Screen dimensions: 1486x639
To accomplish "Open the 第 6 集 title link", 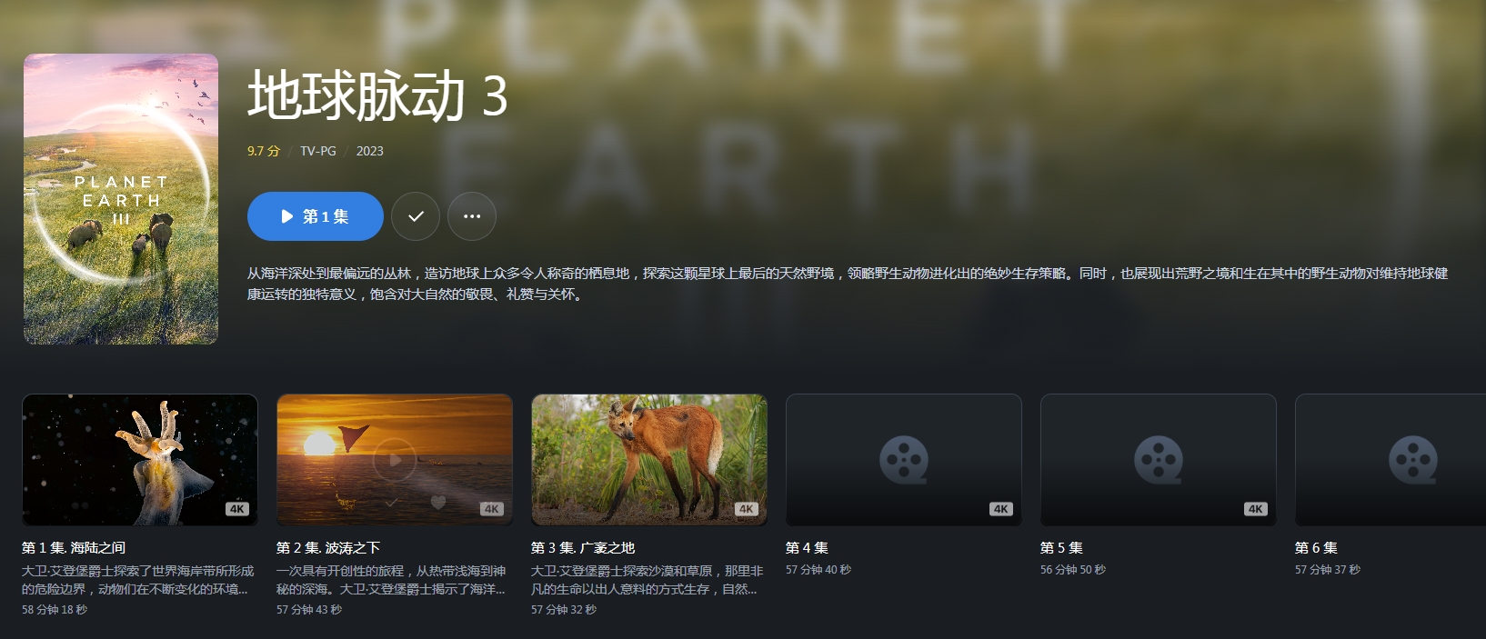I will click(x=1316, y=547).
